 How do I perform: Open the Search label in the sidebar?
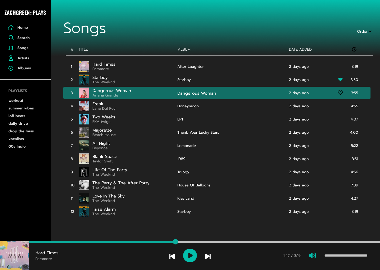[23, 38]
